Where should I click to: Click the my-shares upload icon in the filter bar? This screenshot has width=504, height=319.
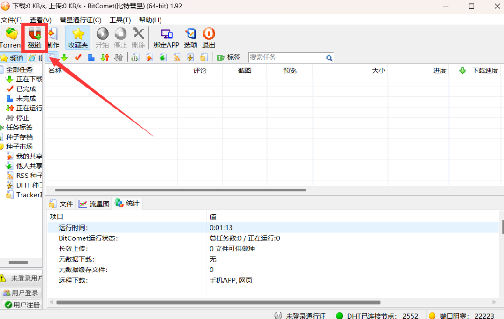(149, 57)
